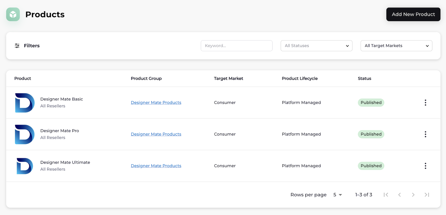This screenshot has height=215, width=446.
Task: Select the Designer Mate Pro product name
Action: click(x=60, y=131)
